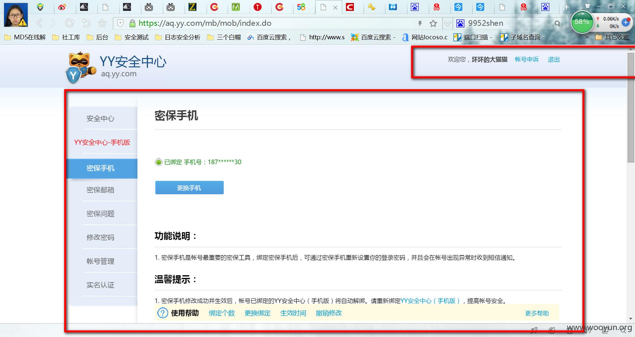Click the magnifier search button
Image resolution: width=635 pixels, height=337 pixels.
pos(558,23)
